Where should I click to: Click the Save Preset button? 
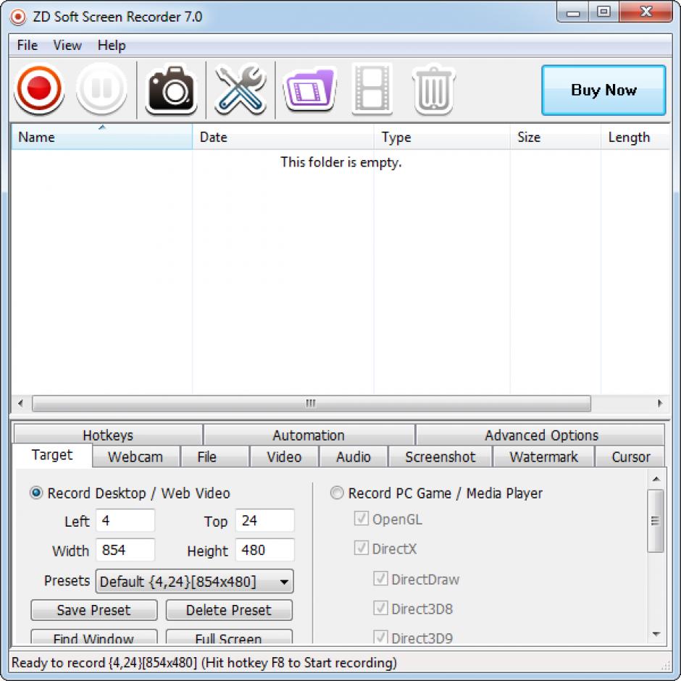coord(93,610)
